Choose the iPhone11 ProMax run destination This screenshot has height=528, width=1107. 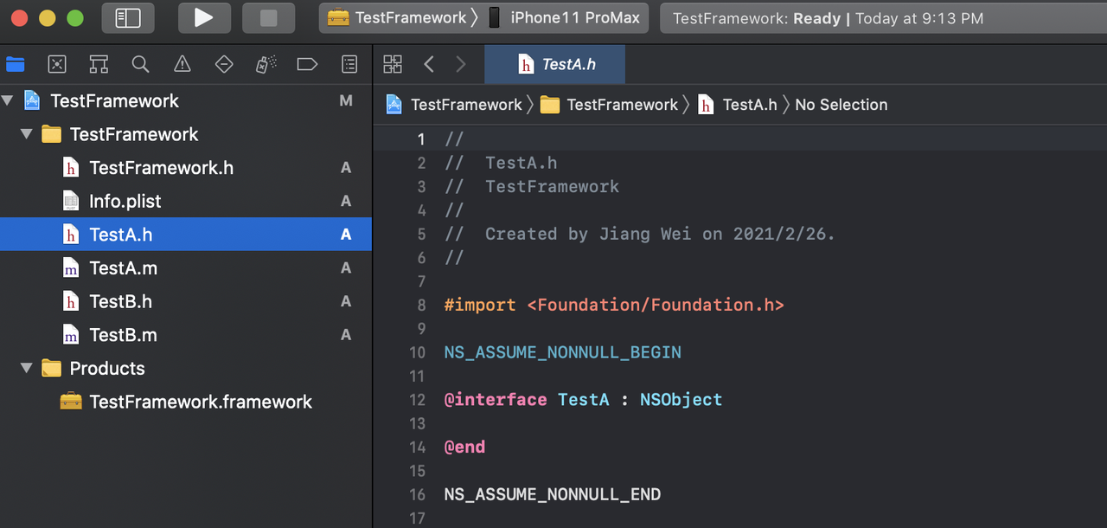click(x=566, y=18)
